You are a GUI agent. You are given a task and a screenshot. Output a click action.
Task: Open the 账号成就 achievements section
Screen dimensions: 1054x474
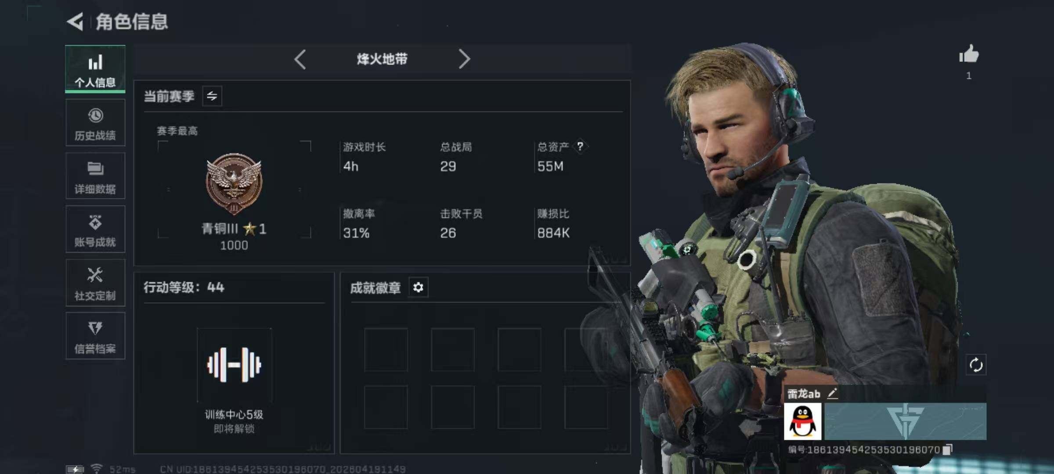[x=95, y=230]
